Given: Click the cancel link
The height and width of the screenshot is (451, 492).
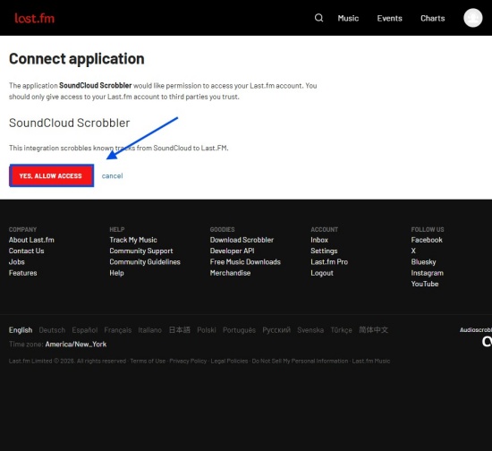Looking at the screenshot, I should coord(112,175).
